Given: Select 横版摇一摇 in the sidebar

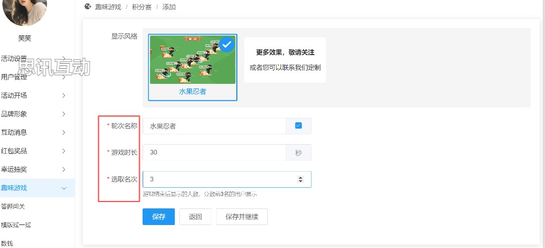Looking at the screenshot, I should click(x=16, y=224).
